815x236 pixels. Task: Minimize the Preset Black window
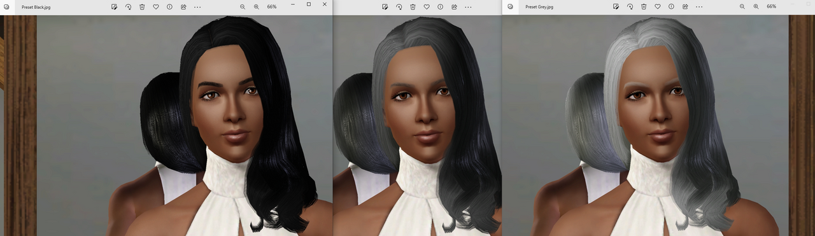[x=293, y=4]
